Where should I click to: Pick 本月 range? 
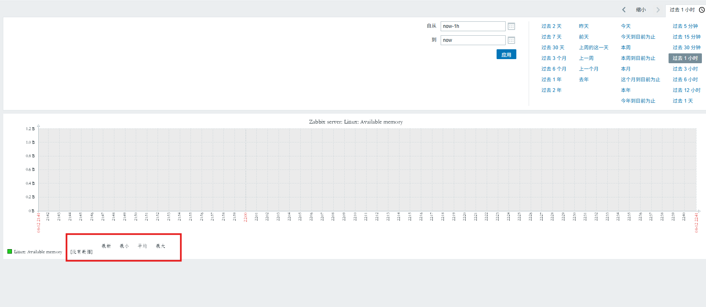pyautogui.click(x=626, y=69)
